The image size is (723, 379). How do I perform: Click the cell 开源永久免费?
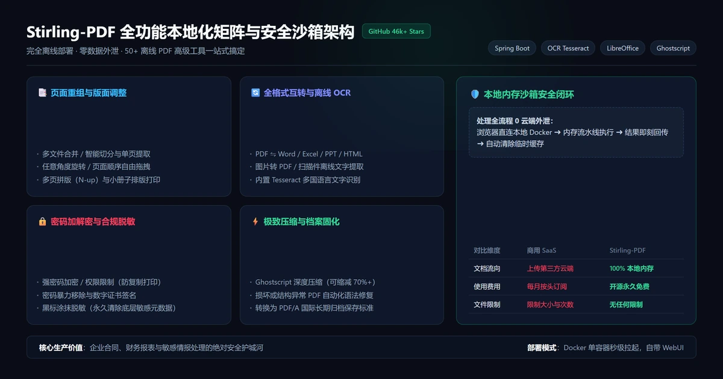630,286
